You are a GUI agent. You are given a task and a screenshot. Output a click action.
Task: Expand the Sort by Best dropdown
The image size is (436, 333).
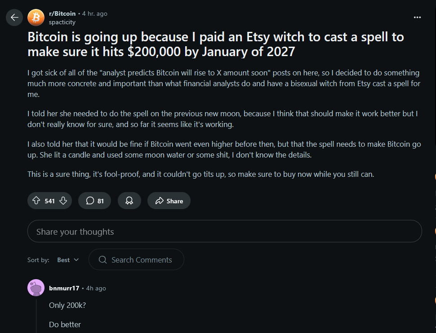pos(68,260)
